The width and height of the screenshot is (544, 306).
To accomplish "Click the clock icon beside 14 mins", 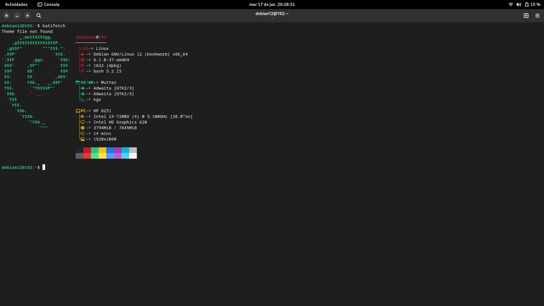I will tap(82, 133).
